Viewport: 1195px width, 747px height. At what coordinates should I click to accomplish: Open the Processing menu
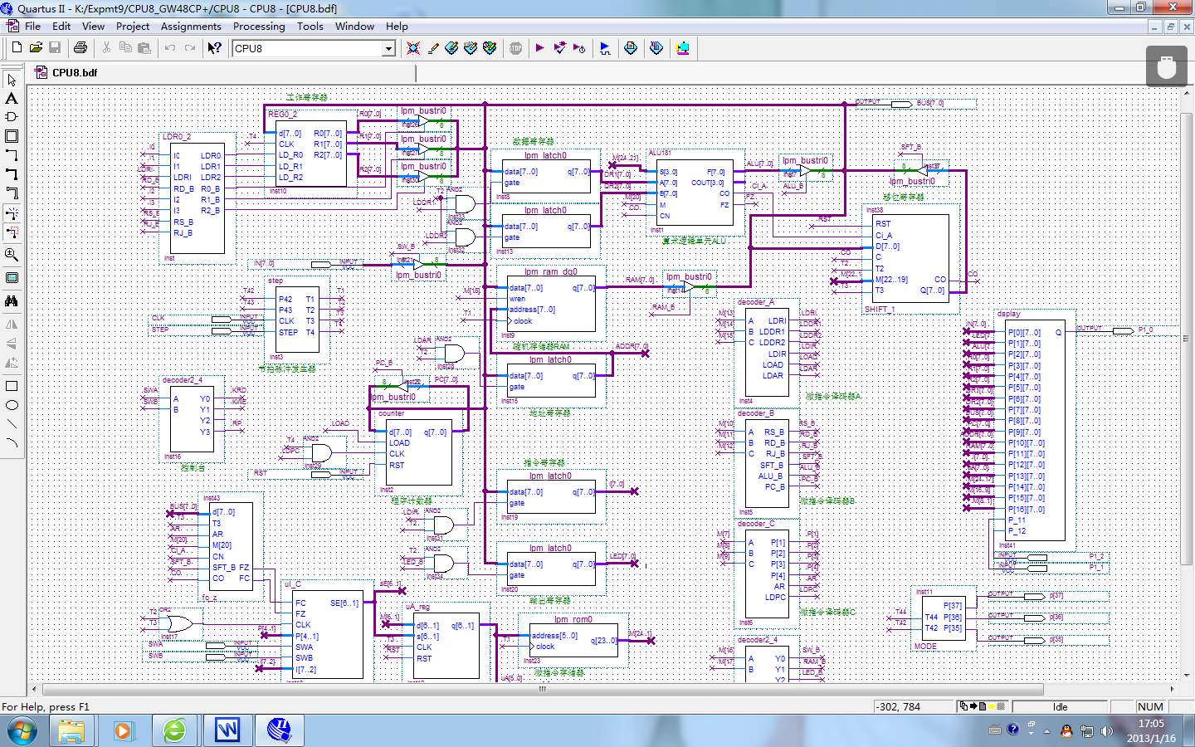coord(259,26)
